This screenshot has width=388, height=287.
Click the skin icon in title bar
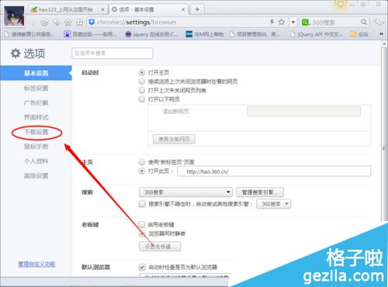point(341,5)
